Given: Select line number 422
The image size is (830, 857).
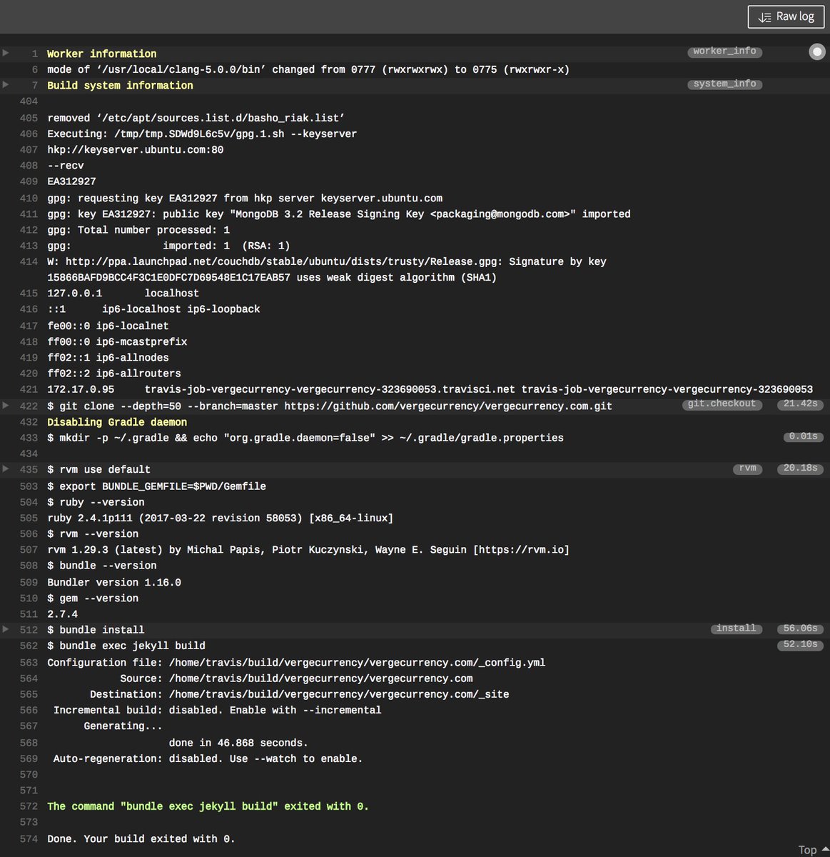Looking at the screenshot, I should pyautogui.click(x=29, y=406).
